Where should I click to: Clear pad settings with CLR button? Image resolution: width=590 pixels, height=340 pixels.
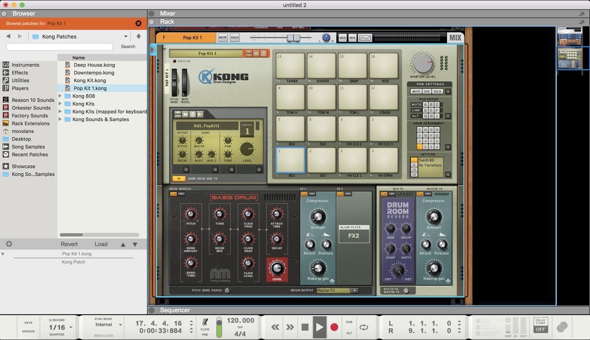[x=426, y=91]
